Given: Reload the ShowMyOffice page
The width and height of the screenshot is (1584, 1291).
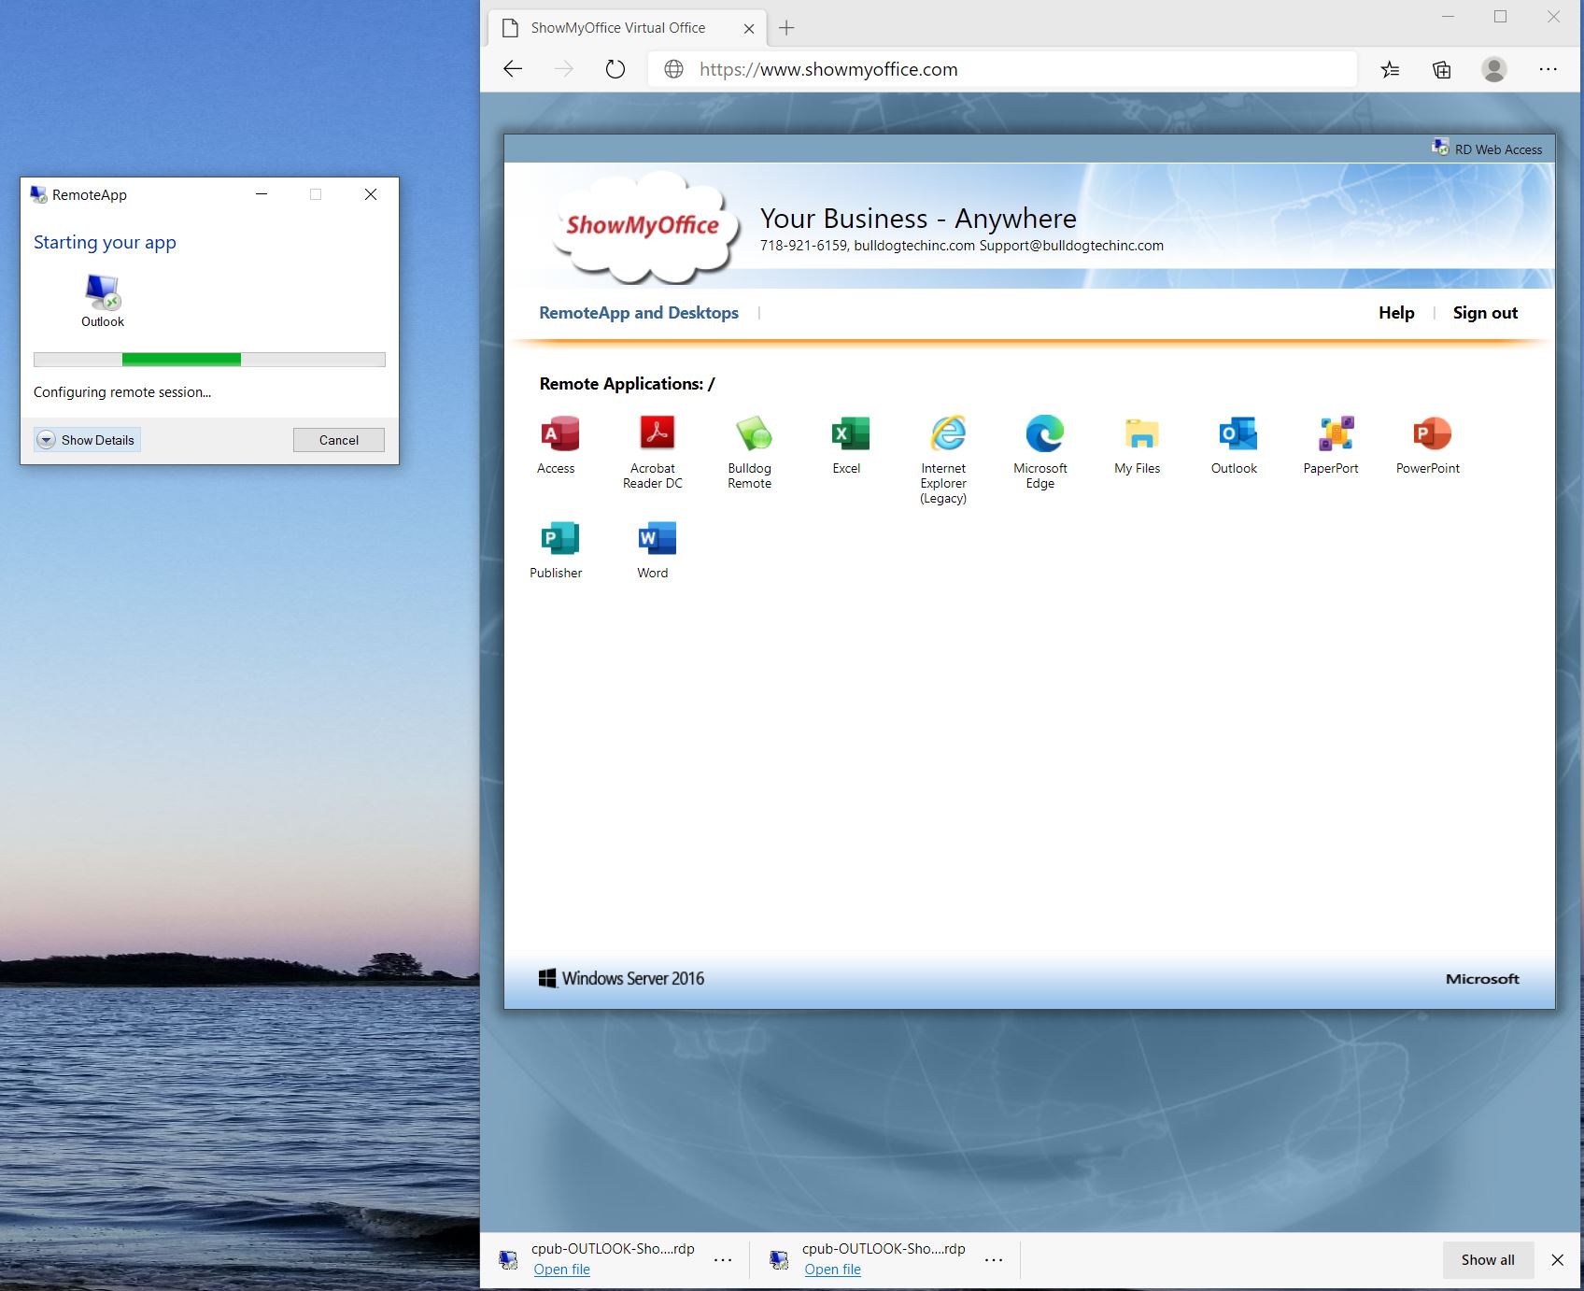Looking at the screenshot, I should click(x=615, y=69).
